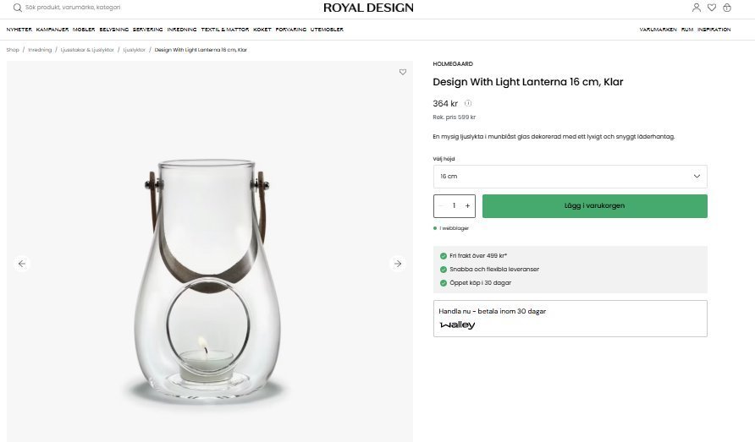Viewport: 755px width, 442px height.
Task: Decrease quantity with minus button
Action: [441, 205]
